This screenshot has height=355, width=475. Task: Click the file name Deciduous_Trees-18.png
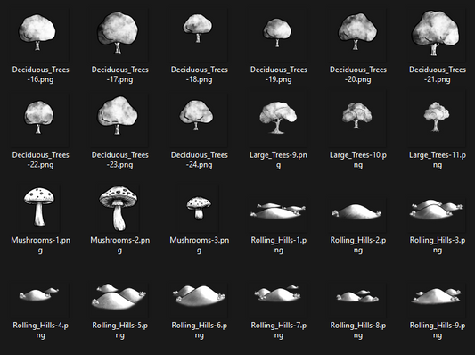click(200, 75)
